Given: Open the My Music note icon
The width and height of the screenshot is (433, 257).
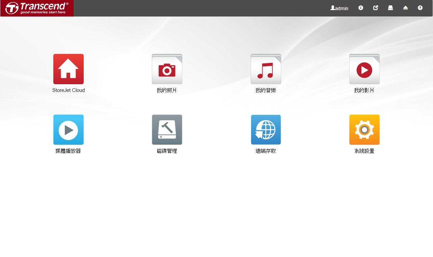Looking at the screenshot, I should 266,69.
